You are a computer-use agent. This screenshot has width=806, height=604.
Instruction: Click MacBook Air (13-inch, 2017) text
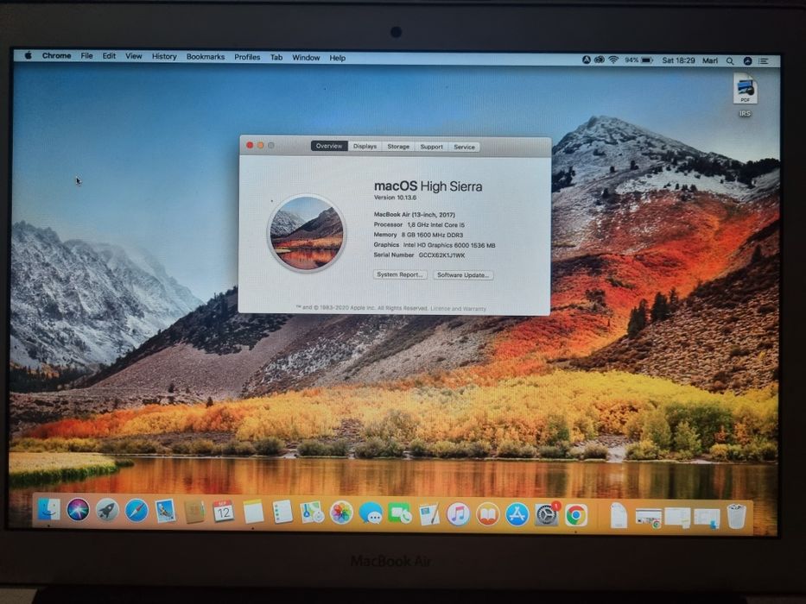tap(415, 215)
